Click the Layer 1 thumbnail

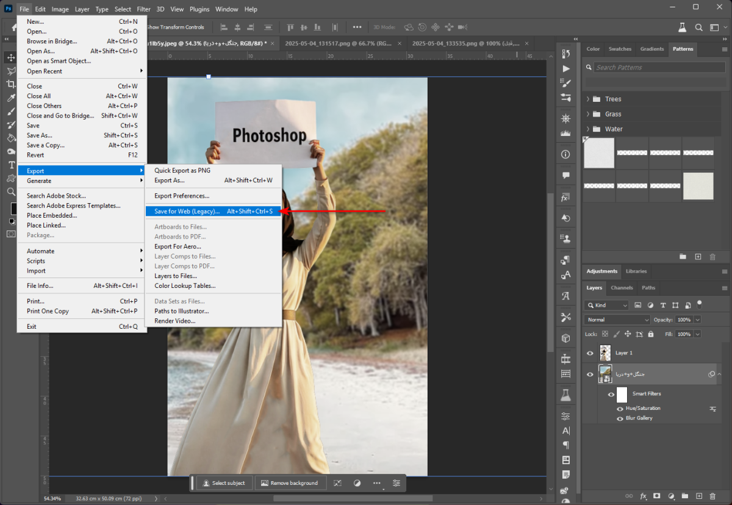(605, 353)
